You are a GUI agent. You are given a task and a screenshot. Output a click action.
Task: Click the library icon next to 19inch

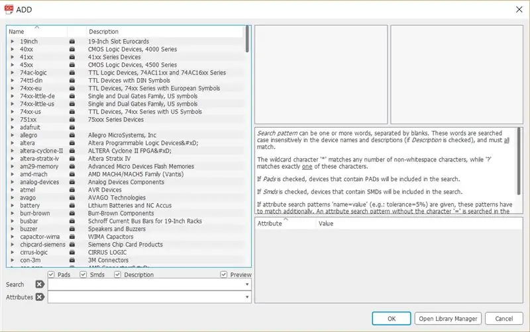(x=72, y=42)
